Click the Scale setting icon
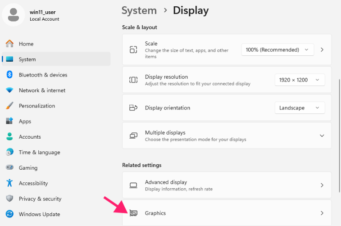341x226 pixels. coord(133,50)
